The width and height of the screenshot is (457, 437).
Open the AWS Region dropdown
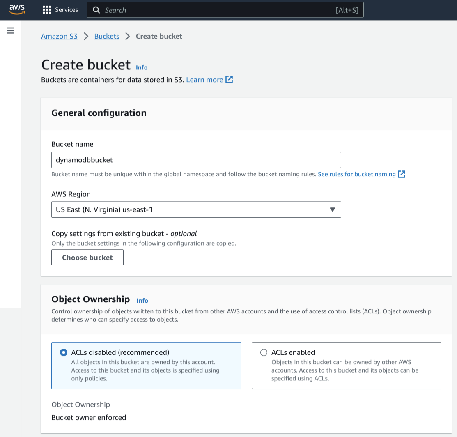[196, 209]
